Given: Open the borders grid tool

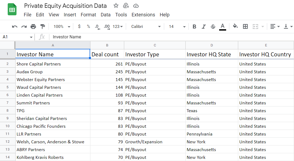Looking at the screenshot, I should 245,27.
